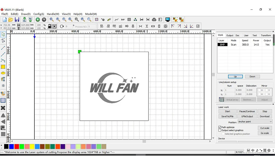275x165 pixels.
Task: Click the Cut scale button
Action: [265, 128]
